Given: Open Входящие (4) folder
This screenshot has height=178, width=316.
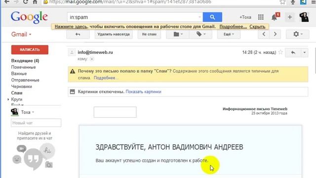Looking at the screenshot, I should click(x=25, y=61).
